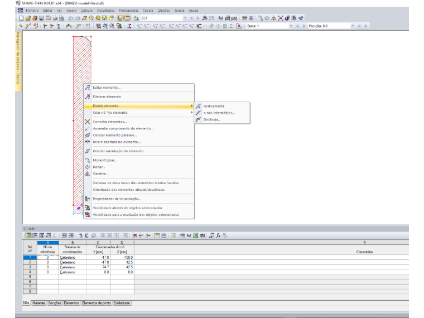Open the Janela menu

[x=179, y=11]
